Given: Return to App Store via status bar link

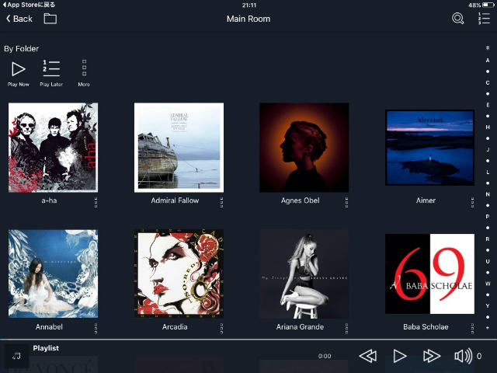Looking at the screenshot, I should [x=29, y=5].
